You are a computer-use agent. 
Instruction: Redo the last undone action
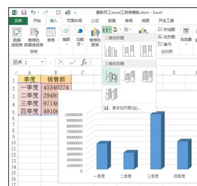[46, 13]
